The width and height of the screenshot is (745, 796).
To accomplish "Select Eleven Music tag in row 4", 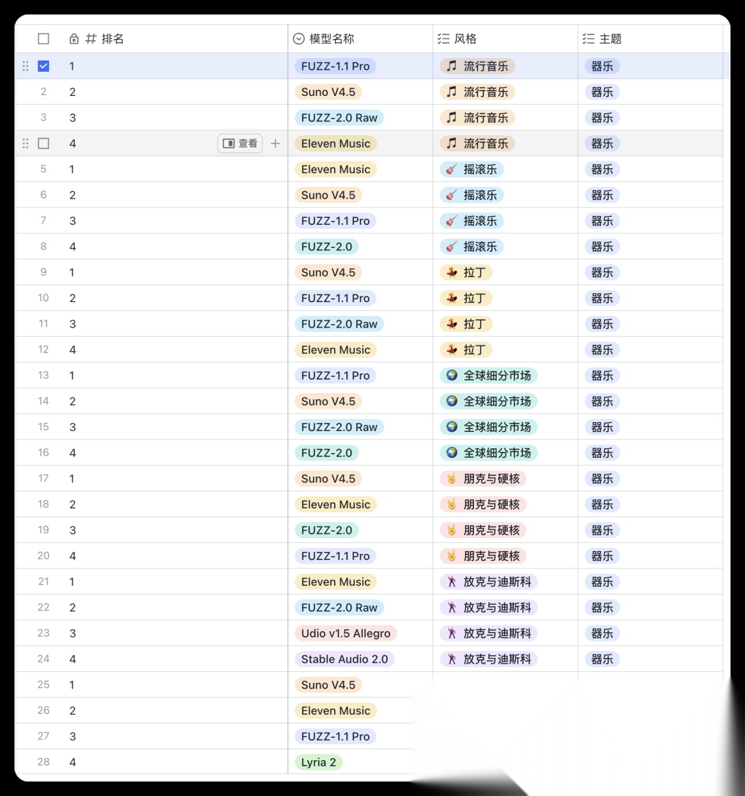I will pyautogui.click(x=336, y=143).
